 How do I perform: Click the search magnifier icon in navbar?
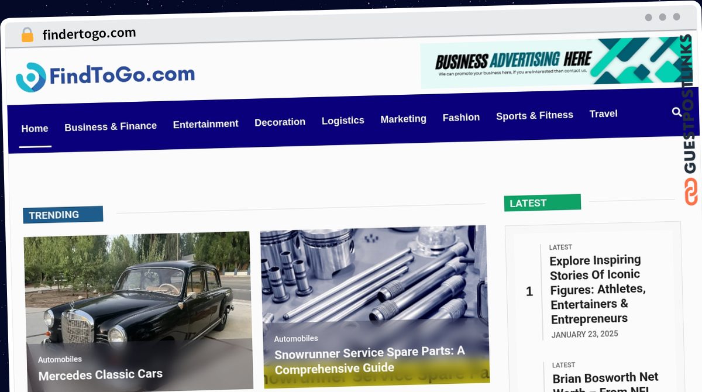pos(676,112)
